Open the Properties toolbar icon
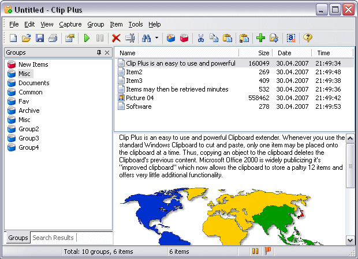This screenshot has width=358, height=259. 70,38
